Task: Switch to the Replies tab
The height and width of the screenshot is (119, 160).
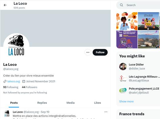Action: [x=42, y=103]
